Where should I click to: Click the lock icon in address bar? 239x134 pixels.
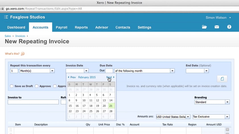click(3, 8)
